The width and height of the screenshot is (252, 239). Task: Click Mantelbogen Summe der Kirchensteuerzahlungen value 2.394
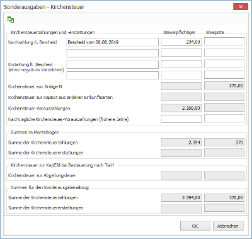coord(181,143)
